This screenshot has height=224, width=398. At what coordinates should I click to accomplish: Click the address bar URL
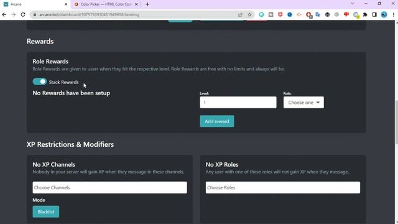89,15
